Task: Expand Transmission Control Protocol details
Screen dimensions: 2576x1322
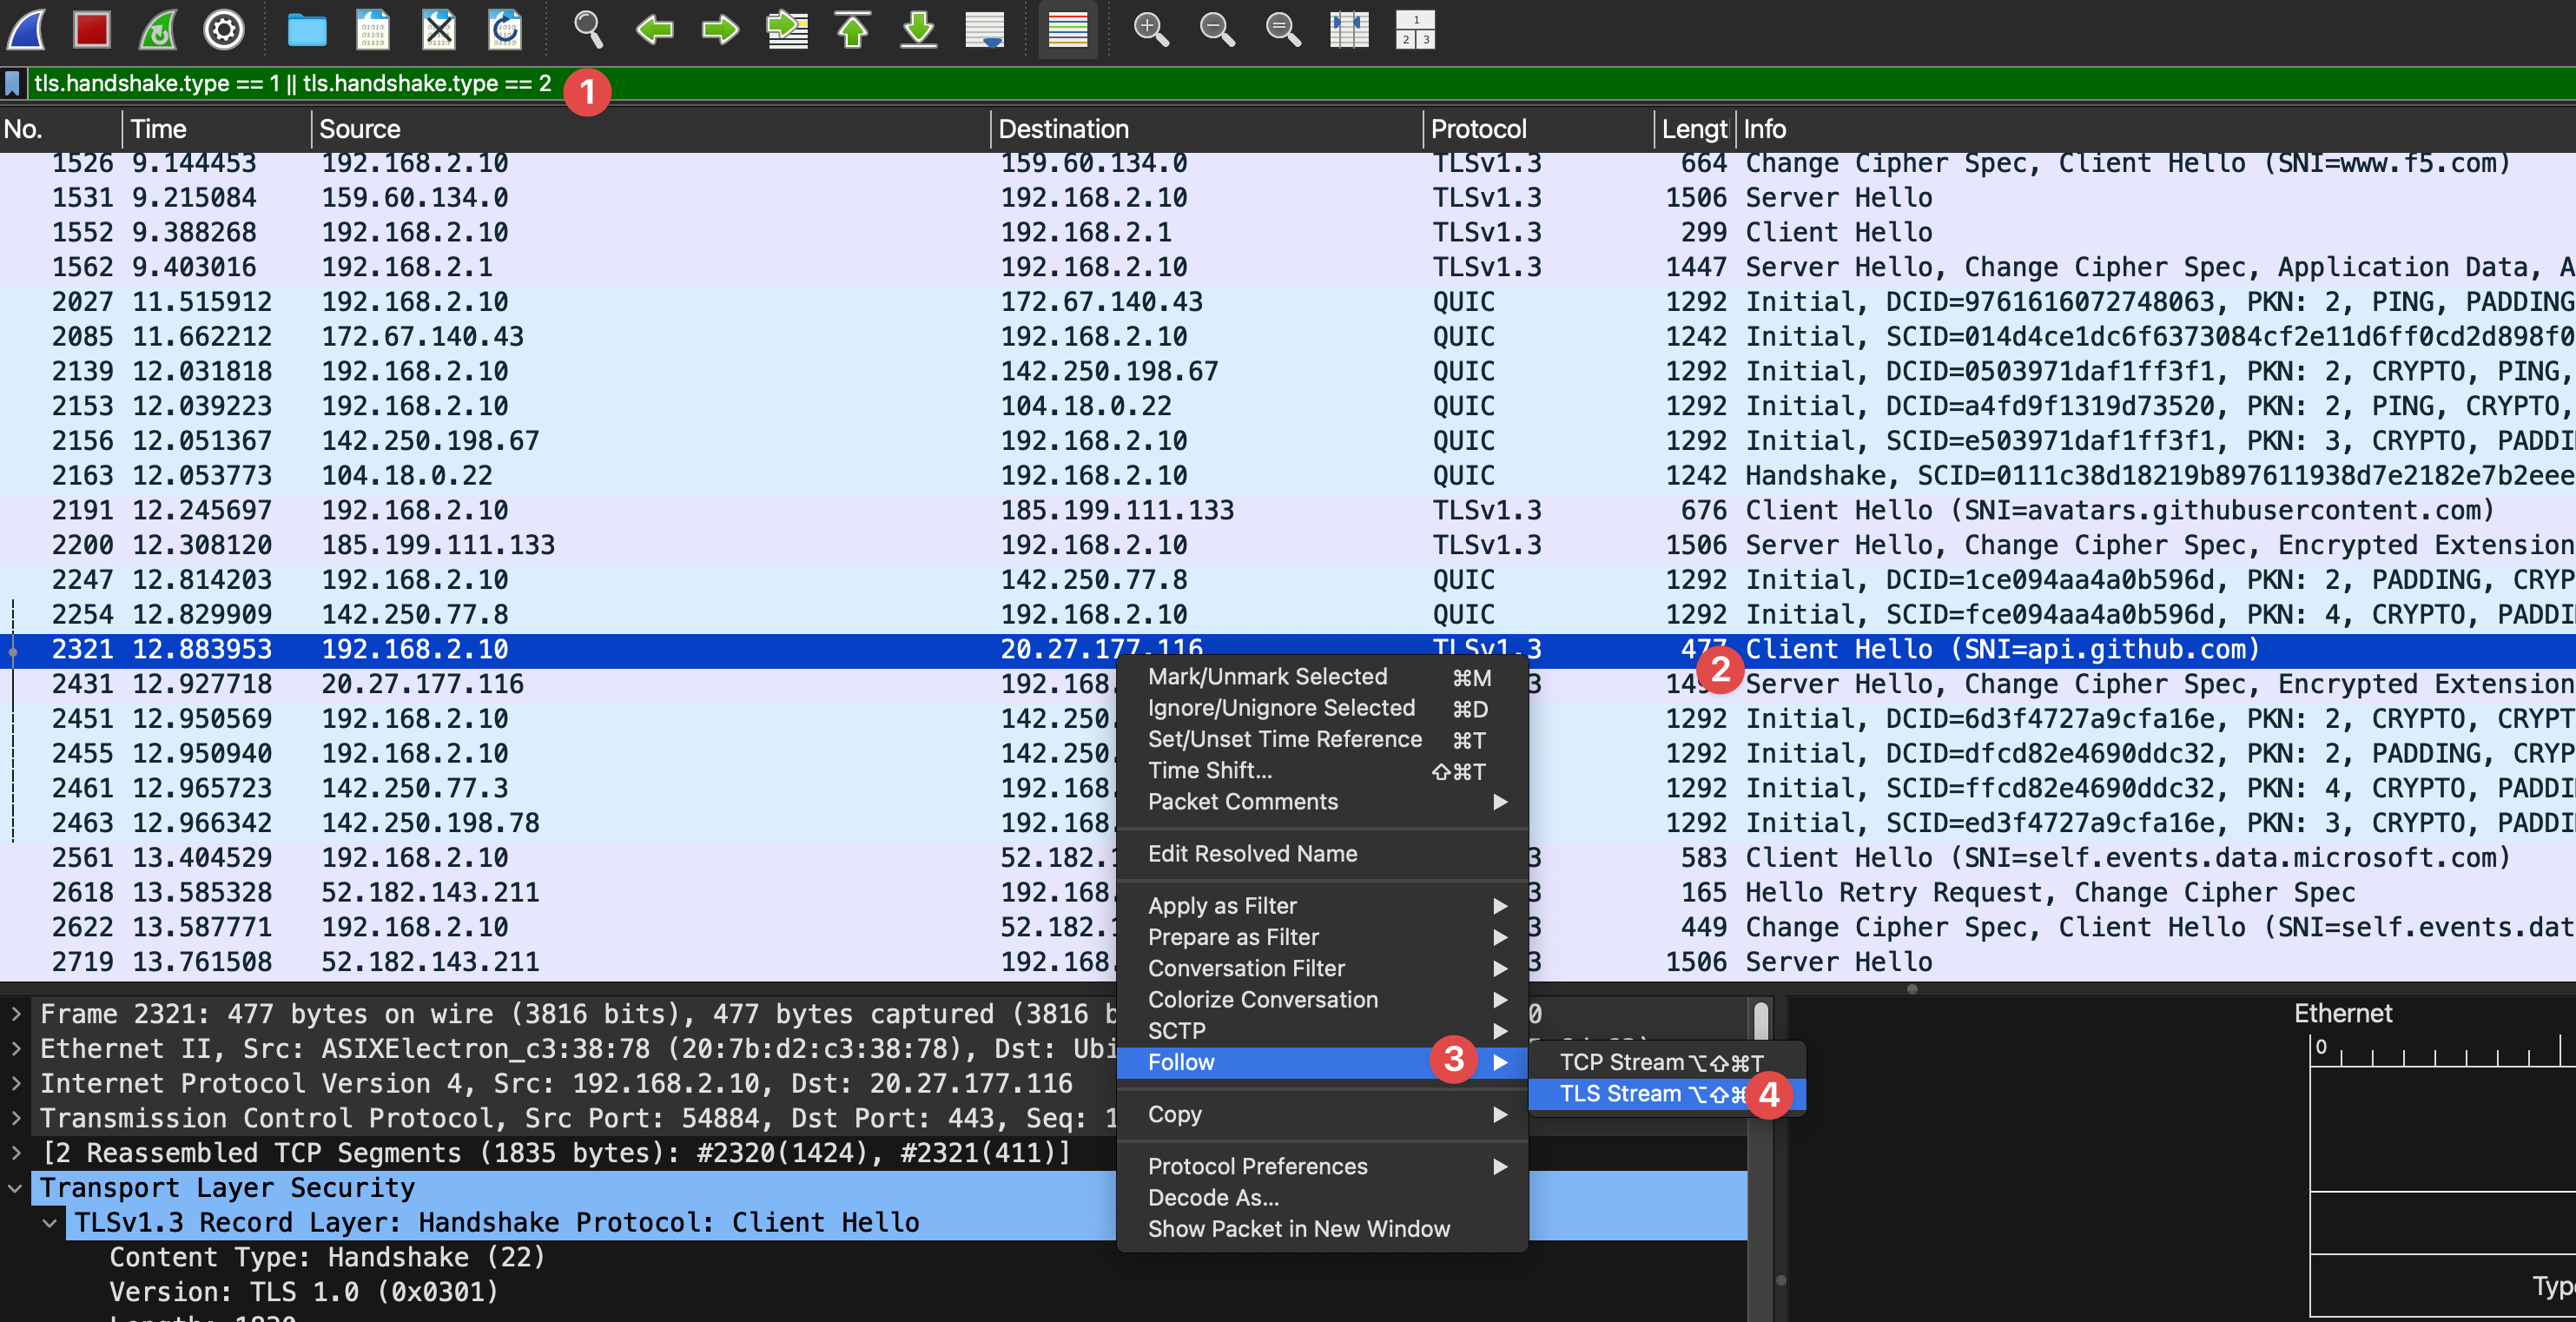Action: pyautogui.click(x=17, y=1117)
